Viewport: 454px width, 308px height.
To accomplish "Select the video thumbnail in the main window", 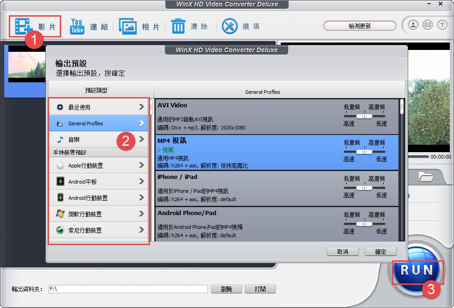I will pos(27,63).
